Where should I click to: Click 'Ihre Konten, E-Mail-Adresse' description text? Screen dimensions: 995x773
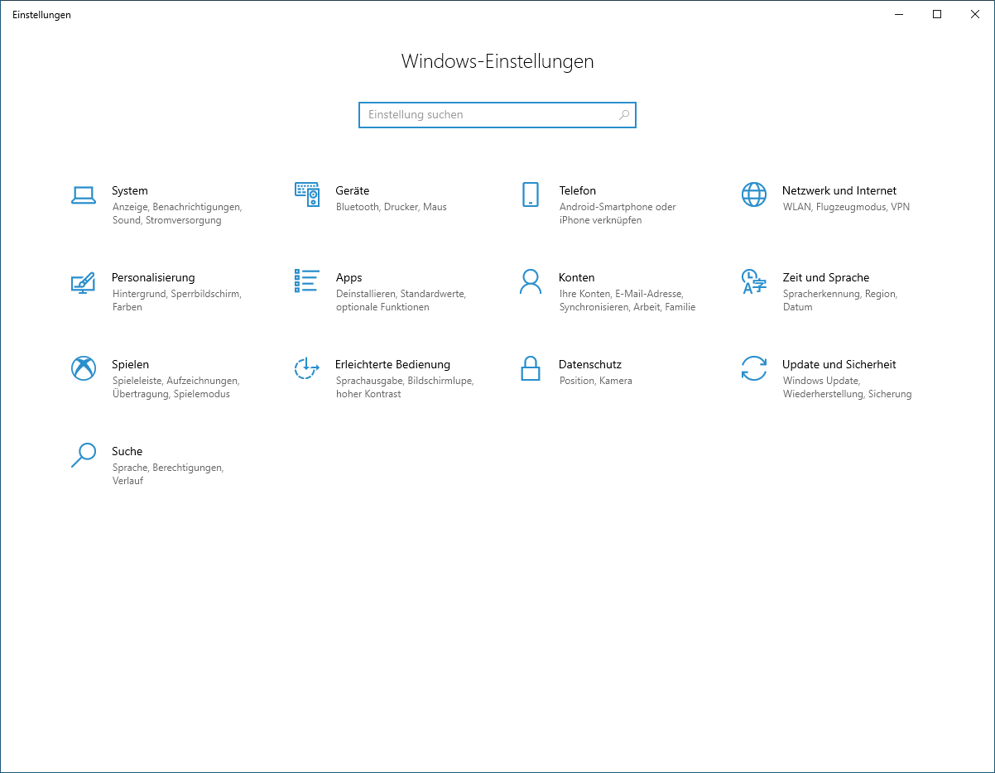(x=621, y=294)
